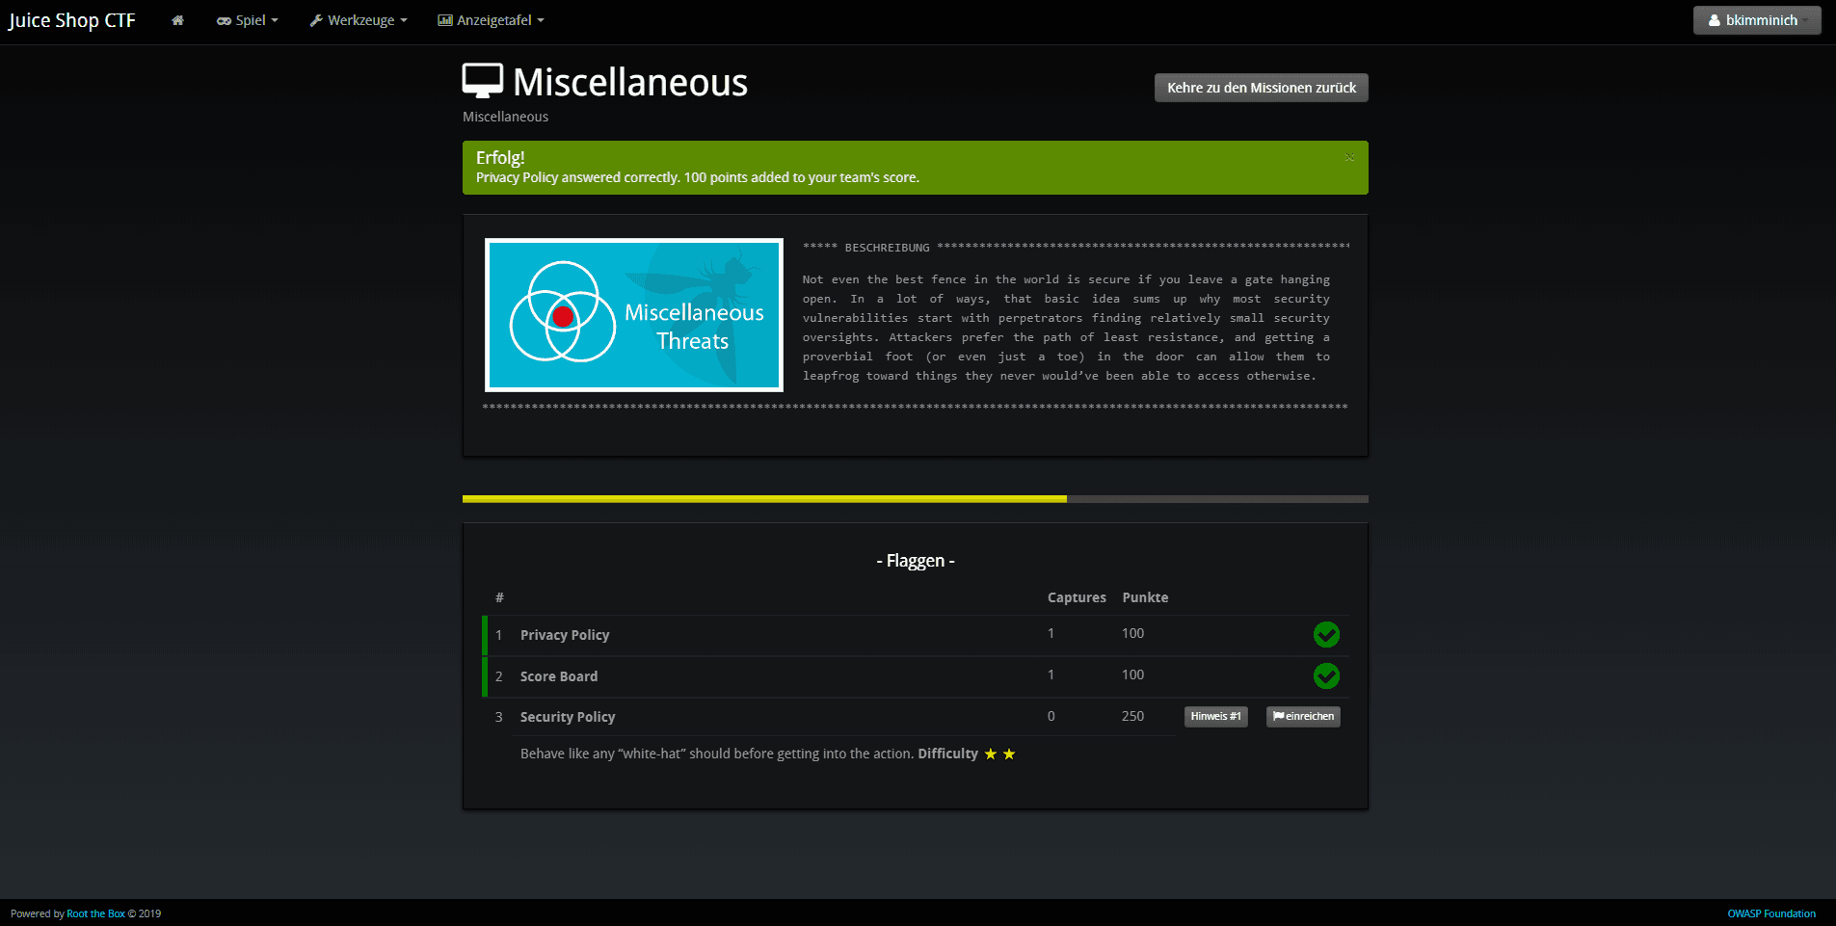
Task: Click the 250 points value for Security Policy
Action: coord(1132,716)
